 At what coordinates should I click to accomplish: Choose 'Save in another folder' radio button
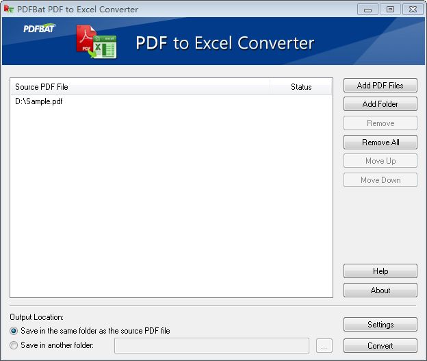[x=14, y=345]
